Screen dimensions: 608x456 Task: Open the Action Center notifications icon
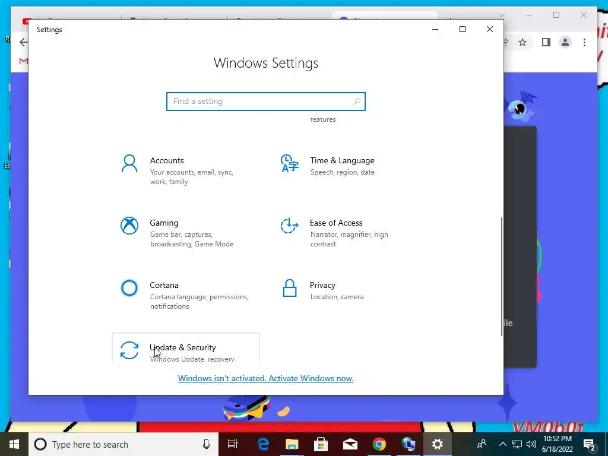590,444
